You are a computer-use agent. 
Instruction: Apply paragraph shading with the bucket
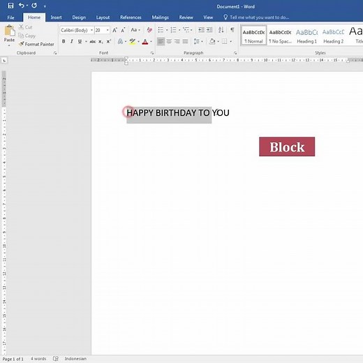point(212,42)
